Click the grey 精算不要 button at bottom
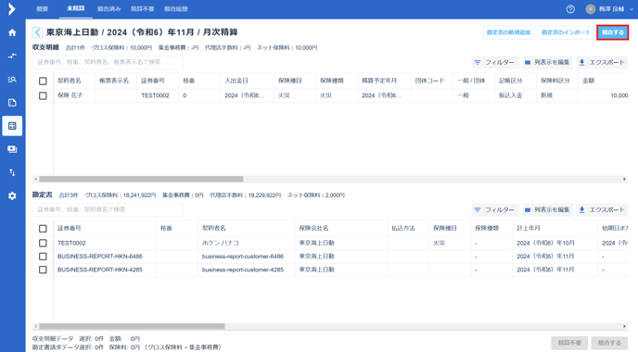The width and height of the screenshot is (638, 352). (x=569, y=343)
